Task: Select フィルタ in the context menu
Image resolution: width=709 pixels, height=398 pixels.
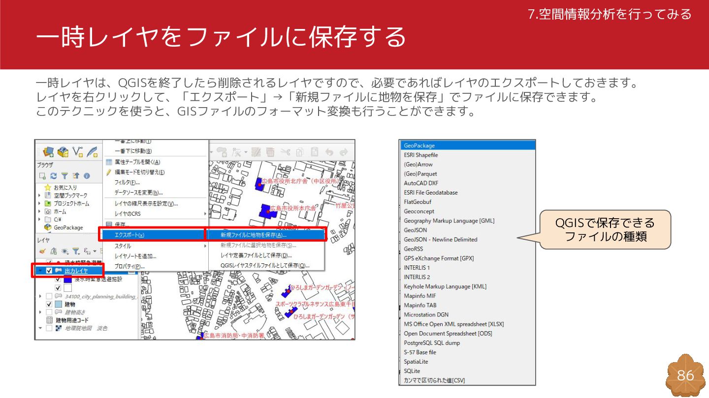Action: click(x=156, y=182)
